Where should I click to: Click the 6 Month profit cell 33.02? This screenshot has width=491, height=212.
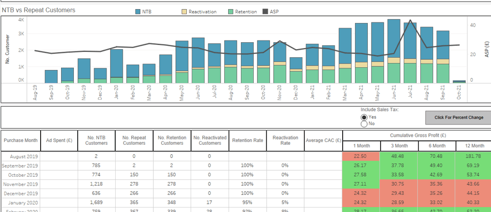pyautogui.click(x=436, y=202)
